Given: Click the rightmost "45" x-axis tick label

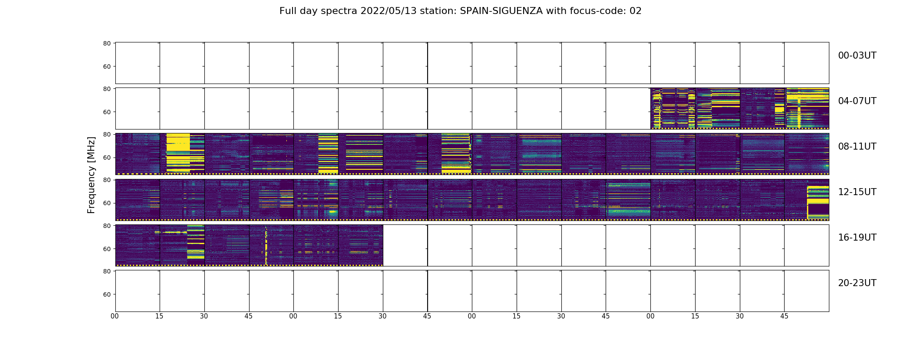Looking at the screenshot, I should 784,316.
